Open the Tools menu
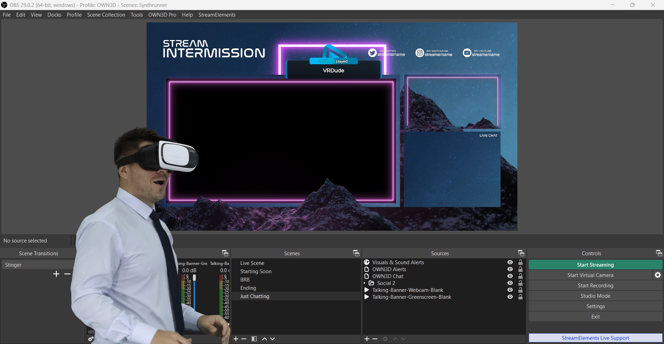Screen dimensions: 664x344 click(137, 15)
